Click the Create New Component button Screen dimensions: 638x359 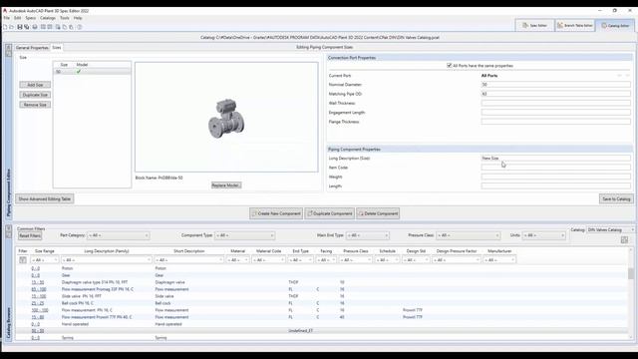click(276, 213)
